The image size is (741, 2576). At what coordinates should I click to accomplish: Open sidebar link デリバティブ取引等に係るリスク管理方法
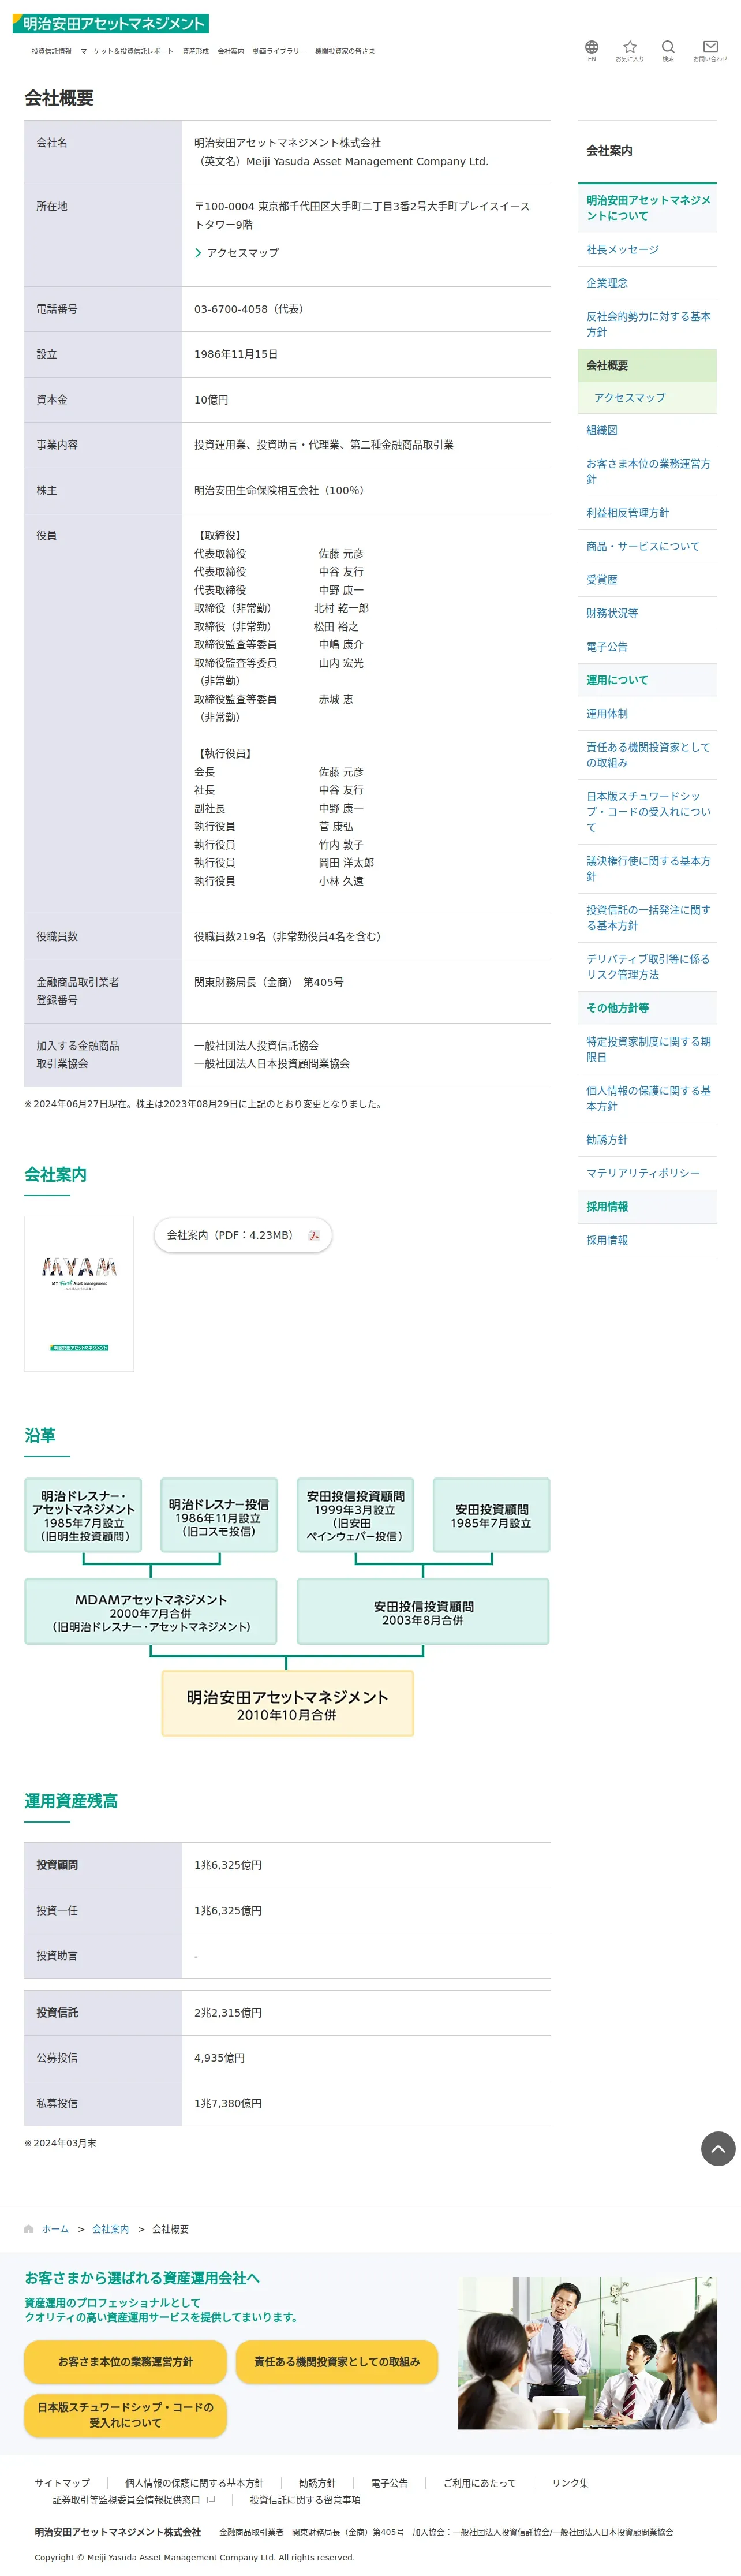[647, 967]
